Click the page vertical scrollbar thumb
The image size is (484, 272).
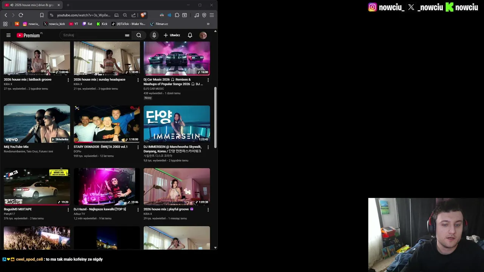(216, 117)
